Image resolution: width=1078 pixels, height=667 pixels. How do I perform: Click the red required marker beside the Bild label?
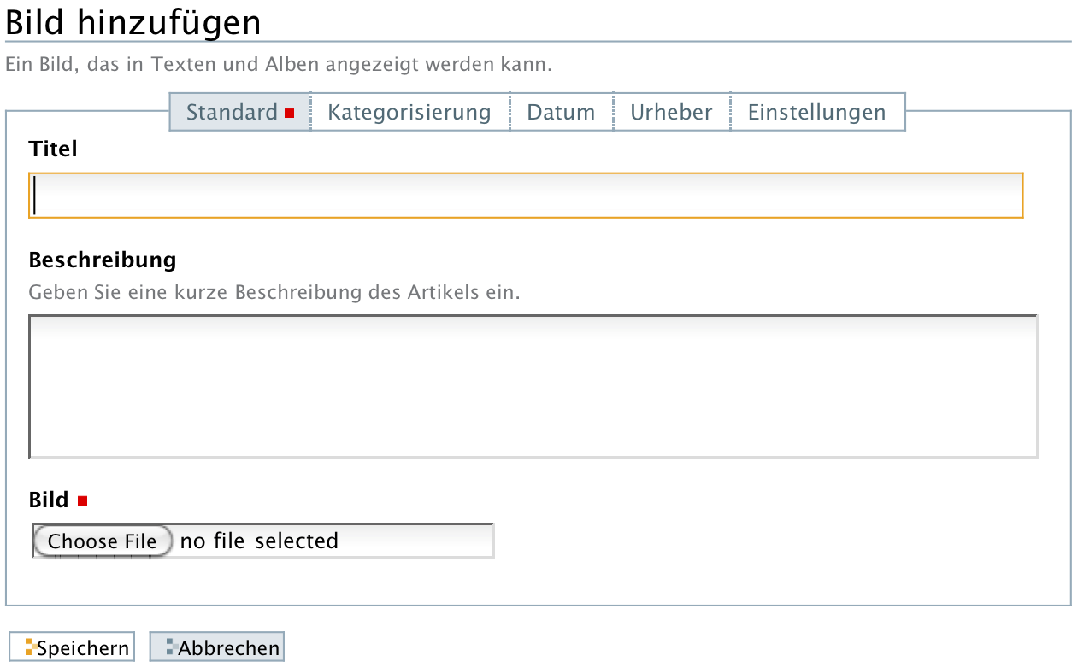click(83, 500)
